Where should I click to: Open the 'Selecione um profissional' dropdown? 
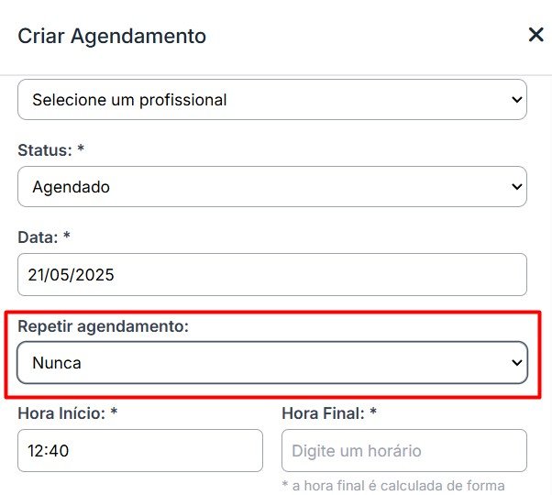pos(271,100)
